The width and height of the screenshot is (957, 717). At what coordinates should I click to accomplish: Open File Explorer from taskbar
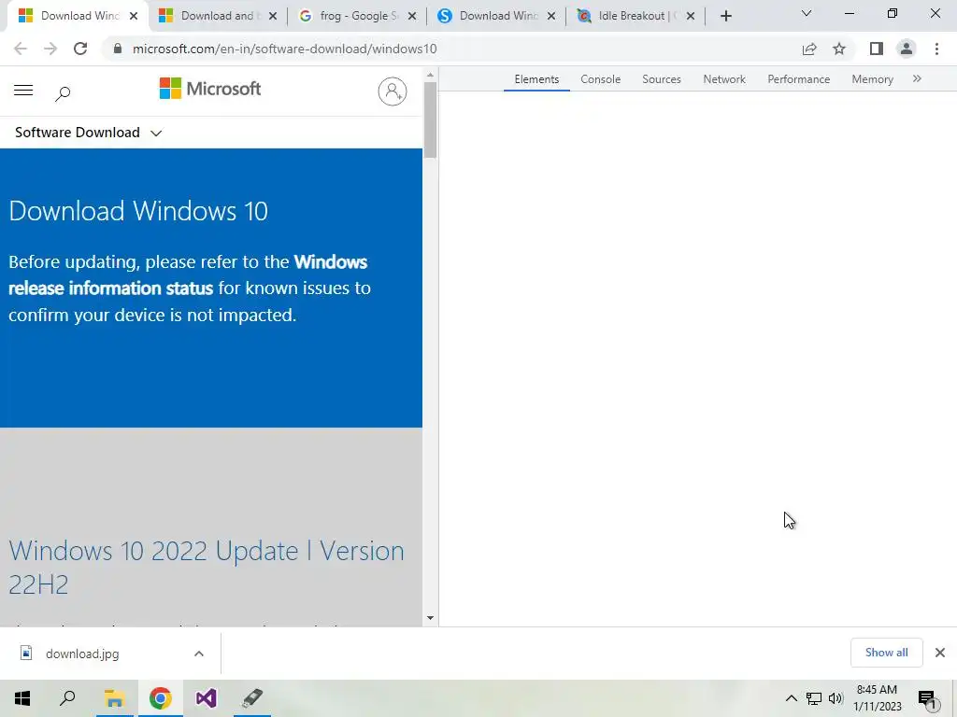(x=114, y=698)
